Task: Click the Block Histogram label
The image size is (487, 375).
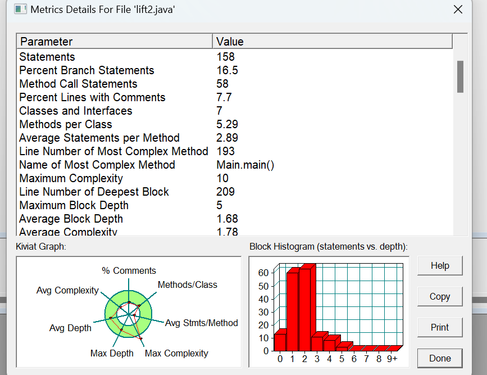Action: pos(328,247)
